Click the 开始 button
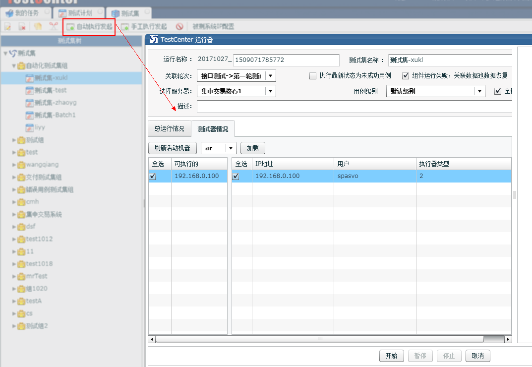 pos(391,356)
